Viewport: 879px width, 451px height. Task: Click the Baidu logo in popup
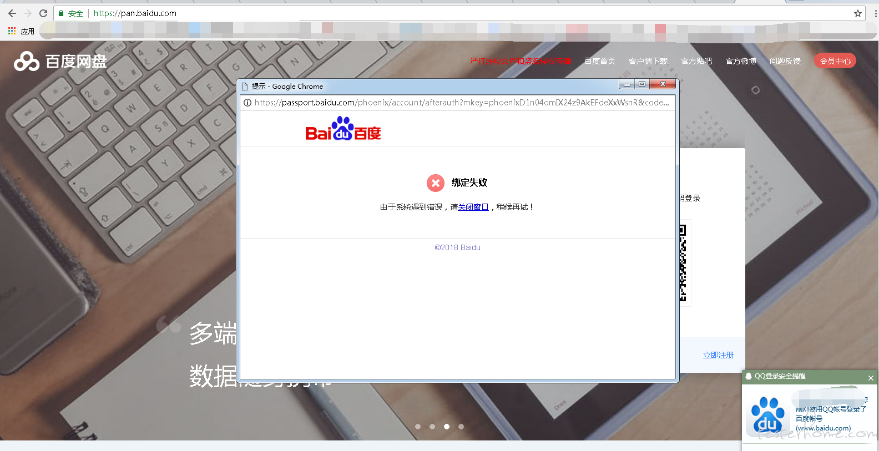pos(343,129)
